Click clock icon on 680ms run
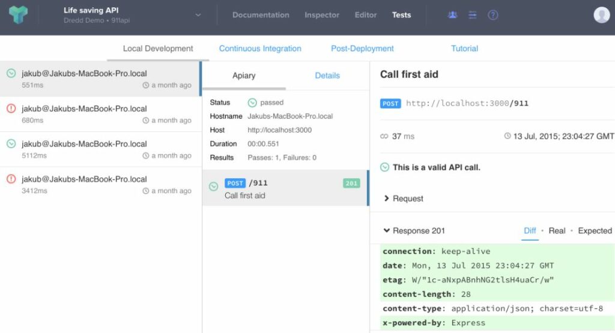This screenshot has height=333, width=615. pyautogui.click(x=145, y=120)
